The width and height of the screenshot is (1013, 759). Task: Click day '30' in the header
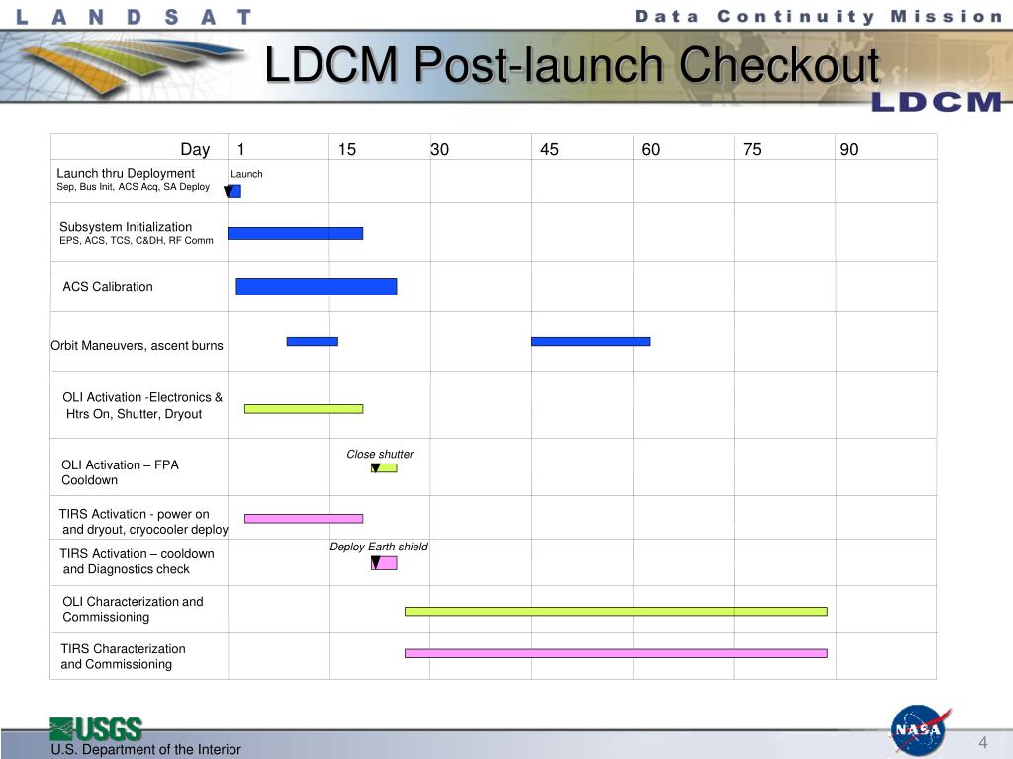(439, 150)
